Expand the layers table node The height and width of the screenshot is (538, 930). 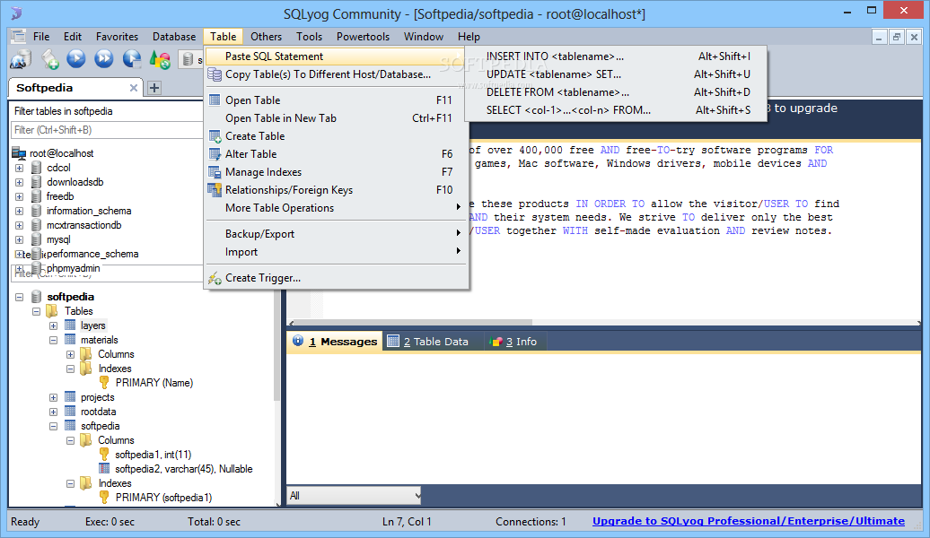(x=53, y=325)
